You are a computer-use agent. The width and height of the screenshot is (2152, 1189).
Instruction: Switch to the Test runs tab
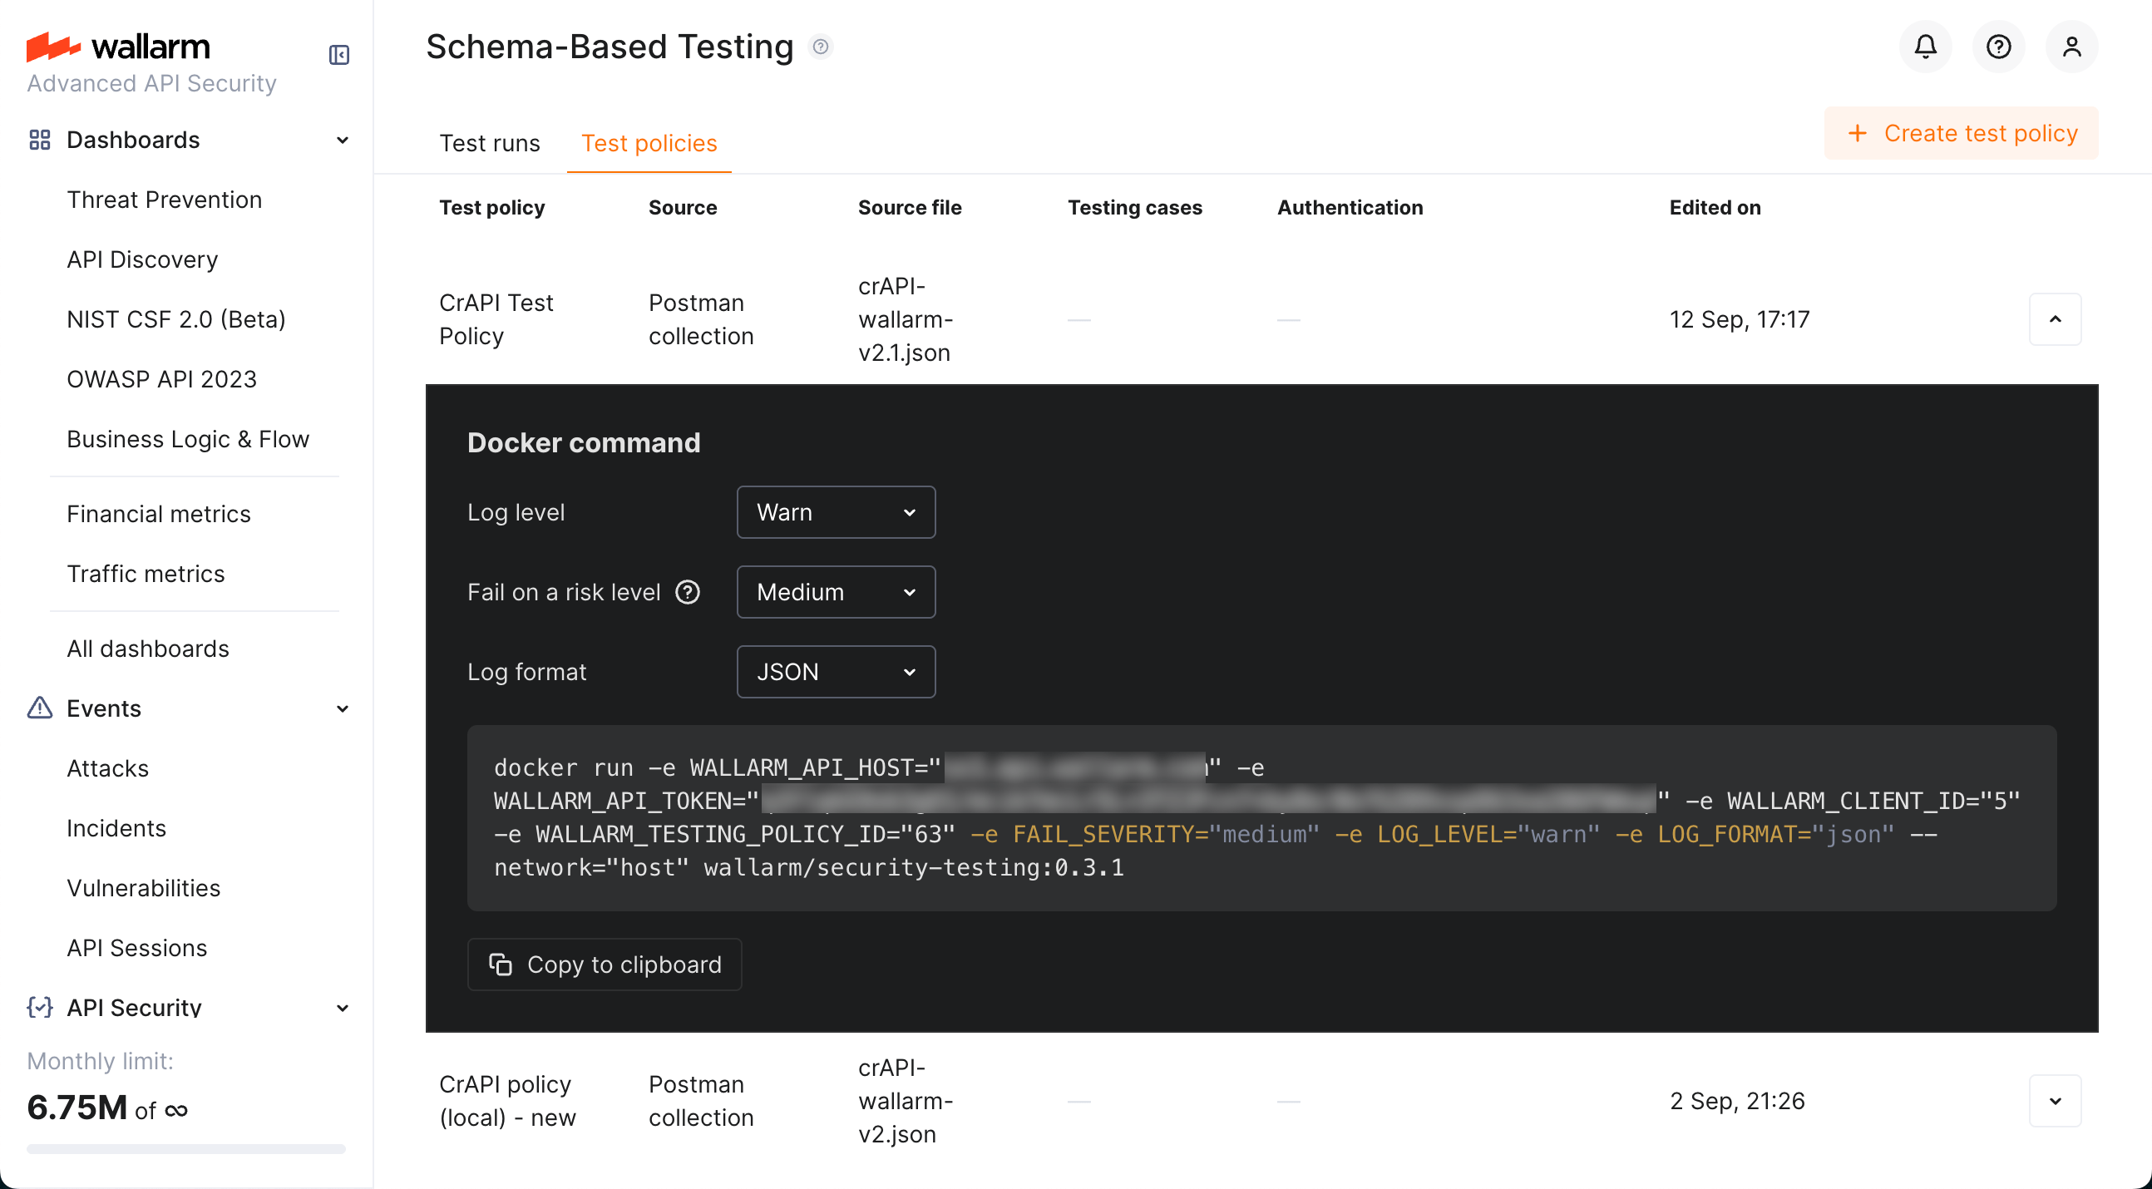pos(491,143)
